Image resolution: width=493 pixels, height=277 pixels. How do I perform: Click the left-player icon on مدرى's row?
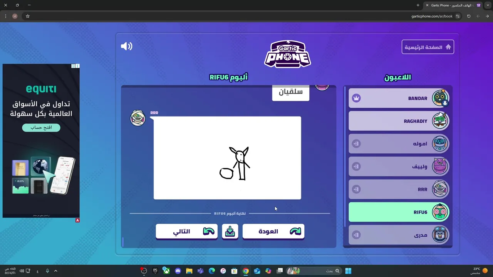tap(356, 235)
